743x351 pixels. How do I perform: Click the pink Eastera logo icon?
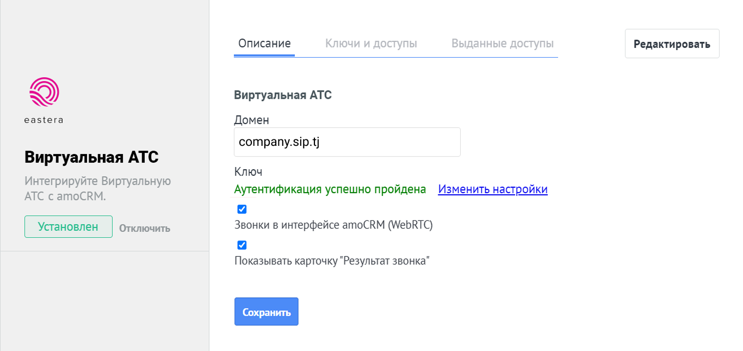(44, 92)
